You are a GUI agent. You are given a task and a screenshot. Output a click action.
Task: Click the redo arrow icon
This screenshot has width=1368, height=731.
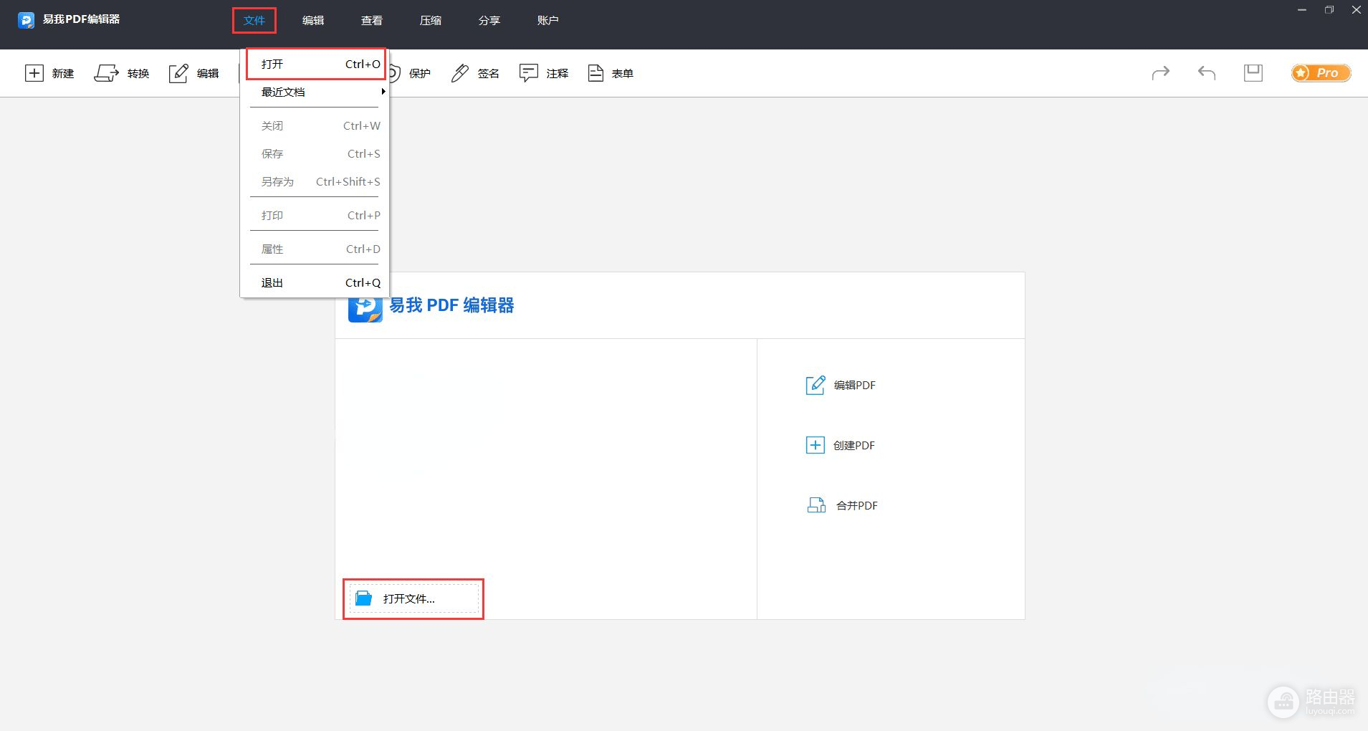click(x=1160, y=72)
